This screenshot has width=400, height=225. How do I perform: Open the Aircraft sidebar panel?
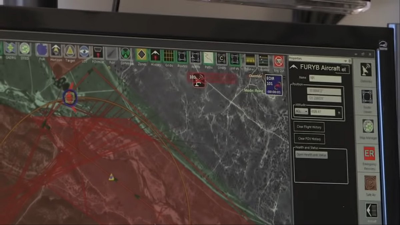pyautogui.click(x=371, y=210)
